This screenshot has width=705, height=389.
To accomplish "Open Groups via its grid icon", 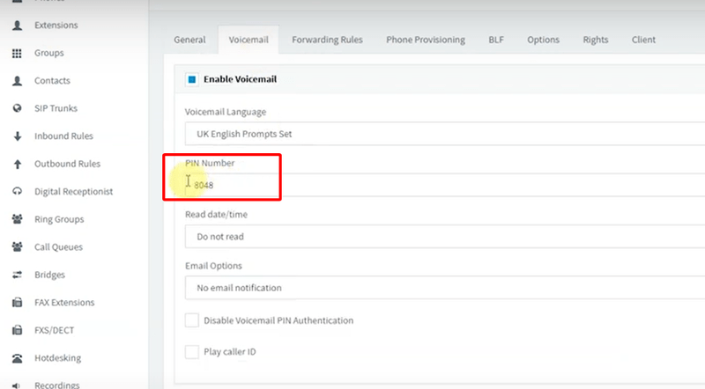I will click(17, 53).
